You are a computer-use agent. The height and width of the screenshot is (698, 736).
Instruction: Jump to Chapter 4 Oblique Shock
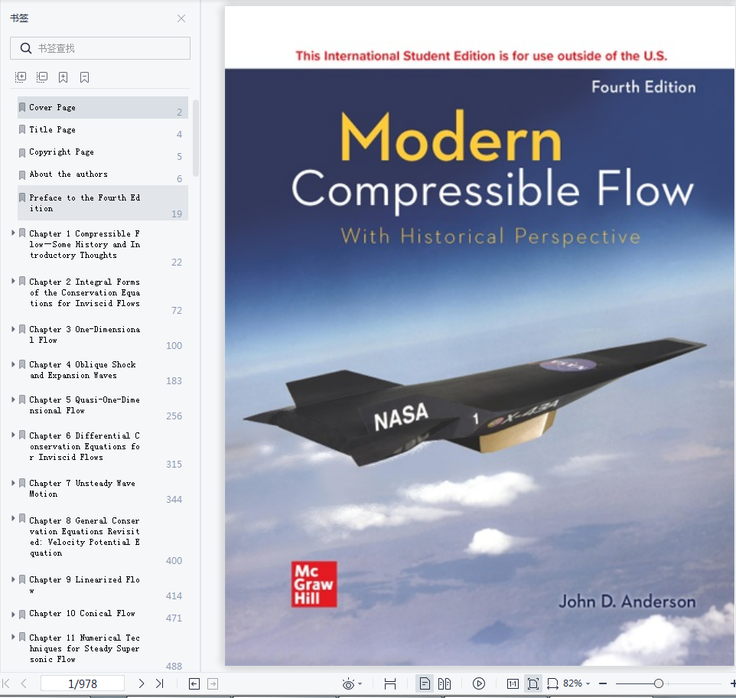(x=83, y=370)
